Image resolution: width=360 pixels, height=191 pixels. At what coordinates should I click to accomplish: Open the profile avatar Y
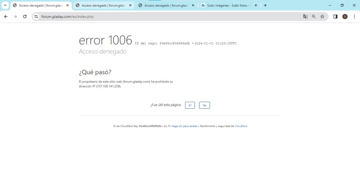pyautogui.click(x=345, y=17)
